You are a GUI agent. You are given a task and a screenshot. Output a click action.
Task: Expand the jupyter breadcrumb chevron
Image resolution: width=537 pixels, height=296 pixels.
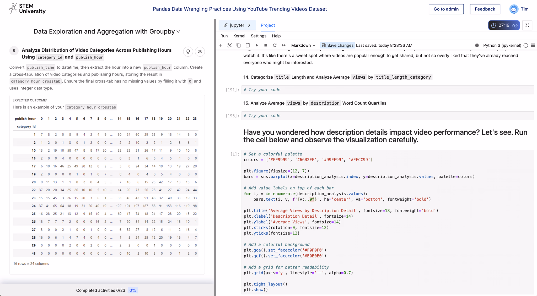pyautogui.click(x=249, y=25)
